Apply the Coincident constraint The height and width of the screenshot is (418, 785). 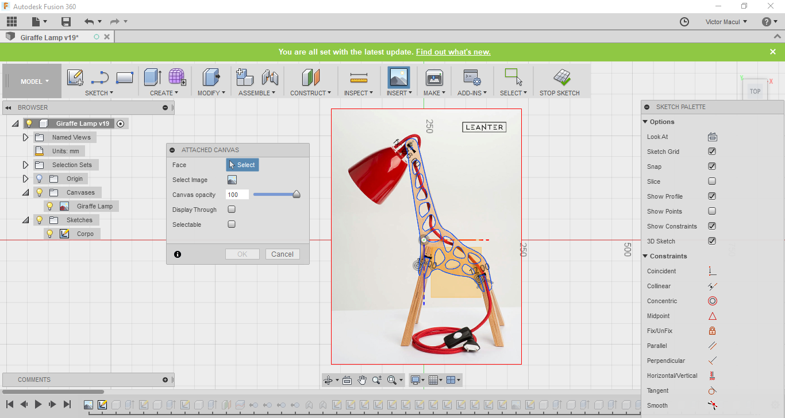pos(713,271)
